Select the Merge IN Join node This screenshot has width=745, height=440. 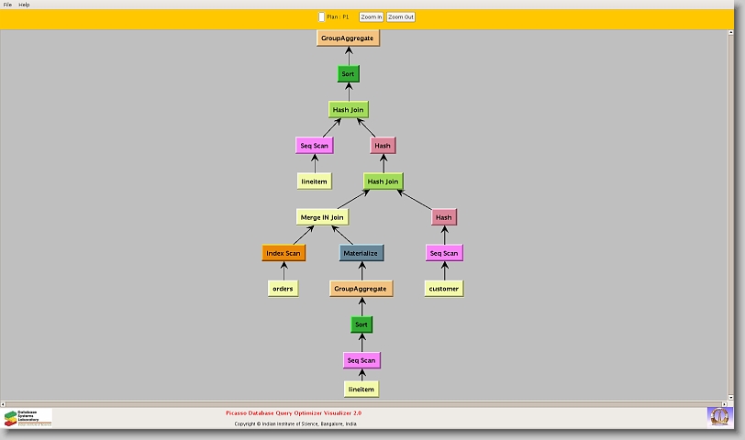321,217
